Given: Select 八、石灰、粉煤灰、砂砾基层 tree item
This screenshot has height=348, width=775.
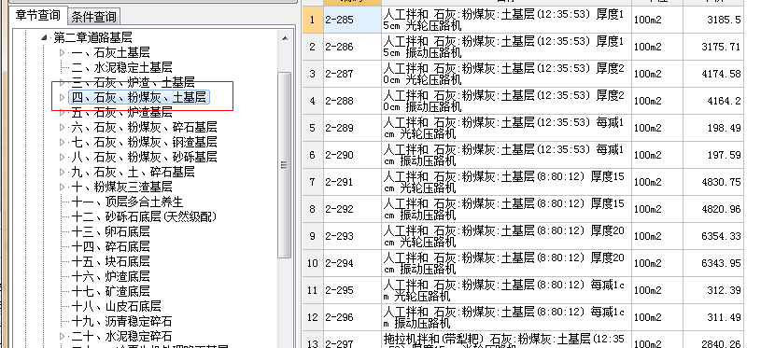Looking at the screenshot, I should tap(144, 157).
